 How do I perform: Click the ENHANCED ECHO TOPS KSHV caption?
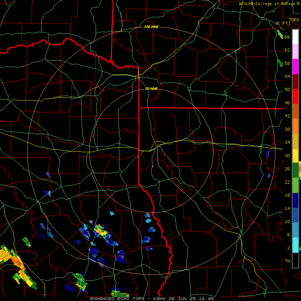(152, 299)
